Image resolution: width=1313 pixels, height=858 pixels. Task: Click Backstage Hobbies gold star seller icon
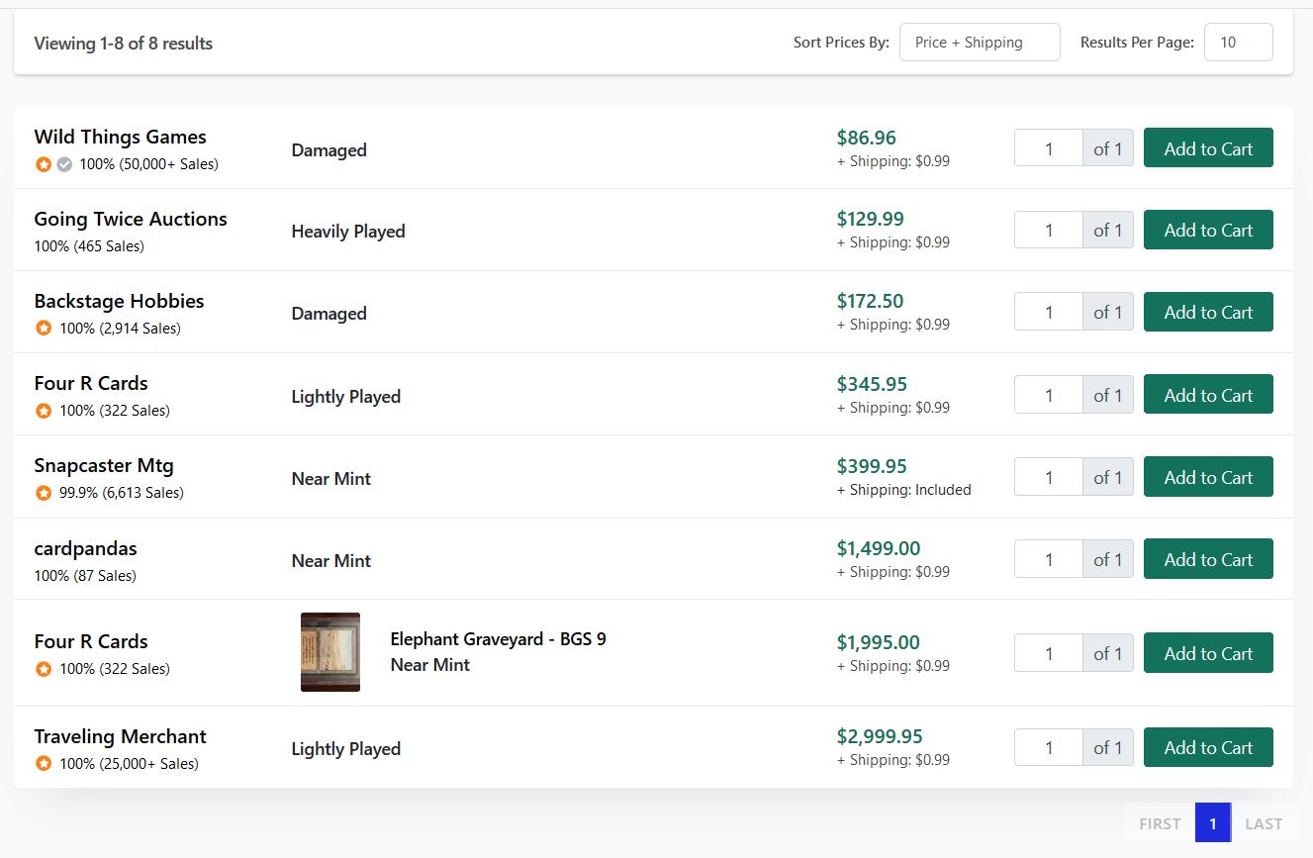tap(44, 329)
